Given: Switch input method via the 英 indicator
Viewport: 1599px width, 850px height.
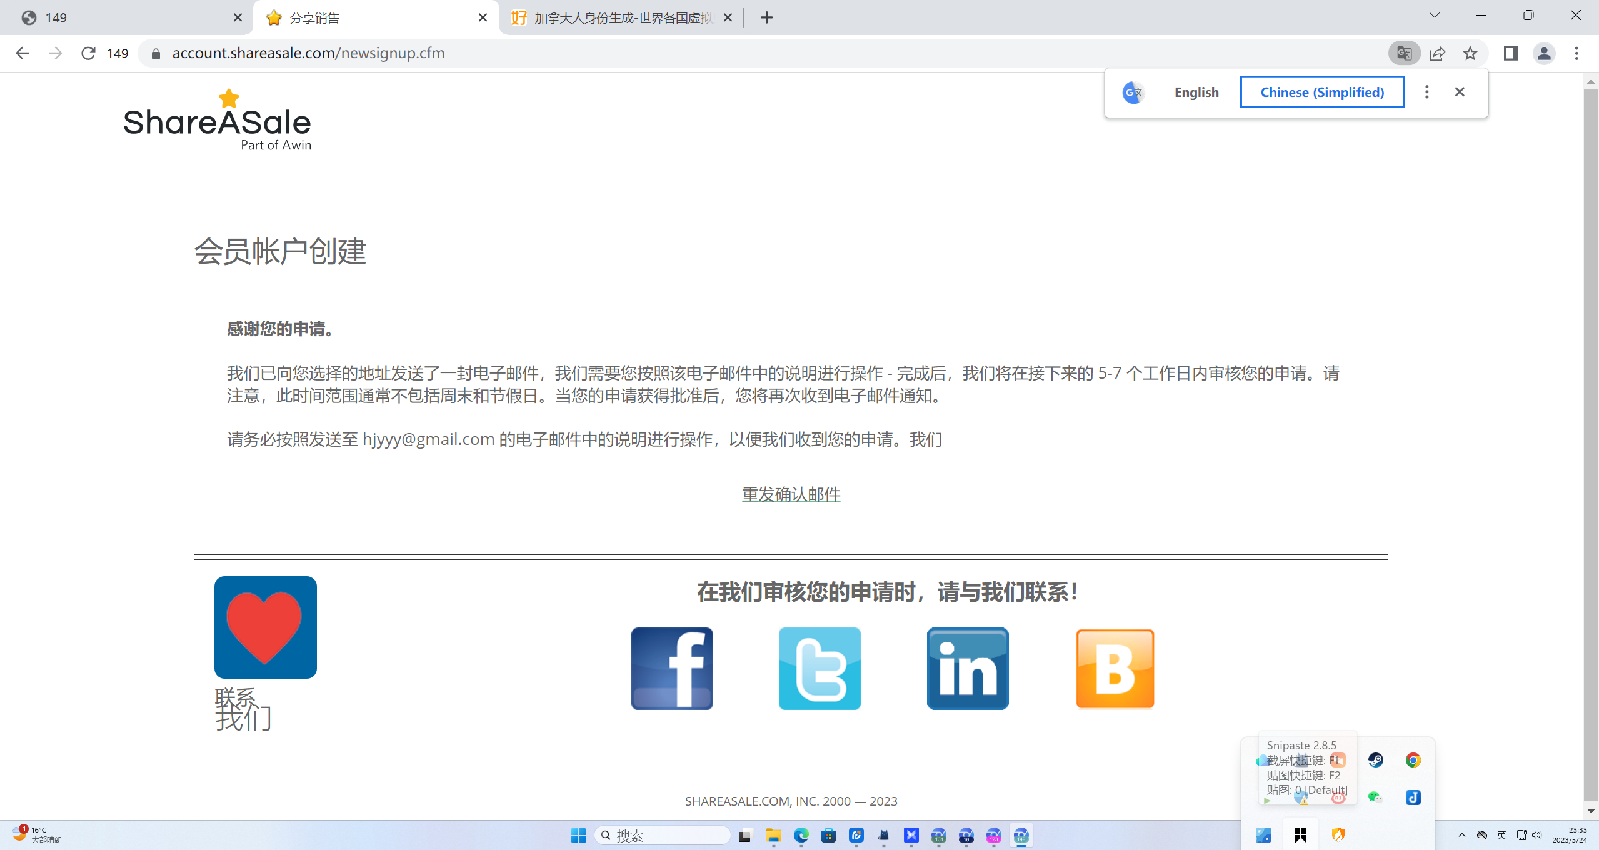Looking at the screenshot, I should click(x=1502, y=834).
